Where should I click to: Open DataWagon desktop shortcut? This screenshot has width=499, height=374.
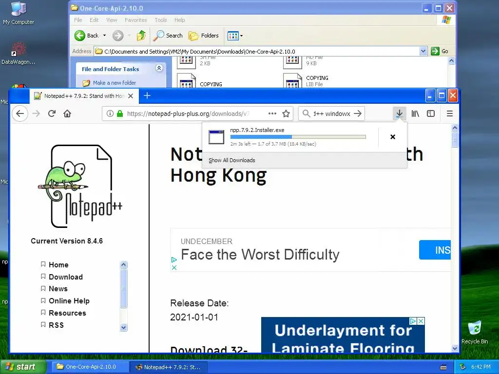18,53
